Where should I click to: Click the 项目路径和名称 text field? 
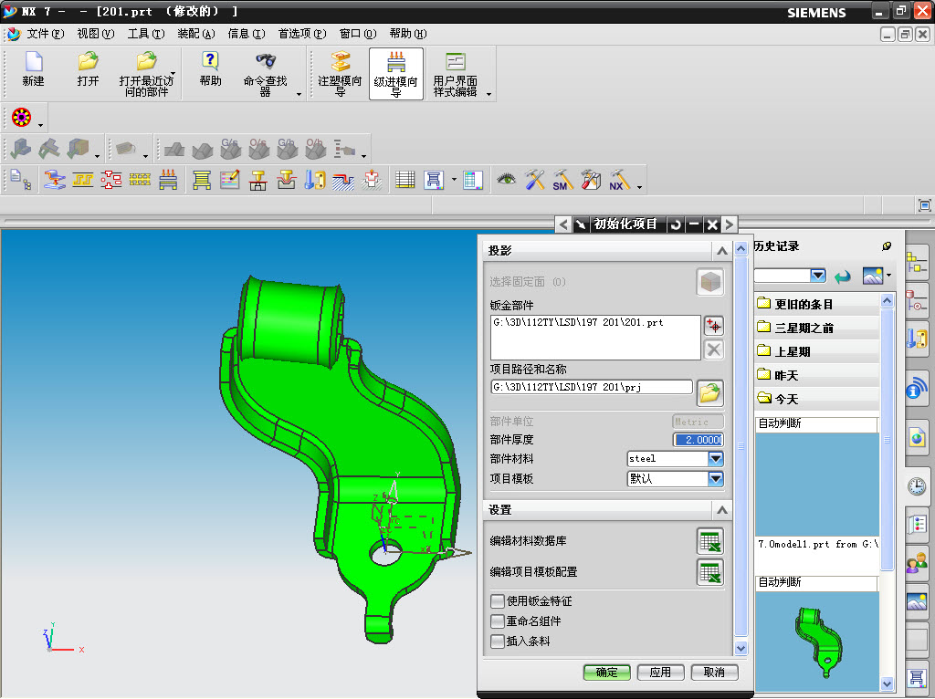click(x=592, y=387)
